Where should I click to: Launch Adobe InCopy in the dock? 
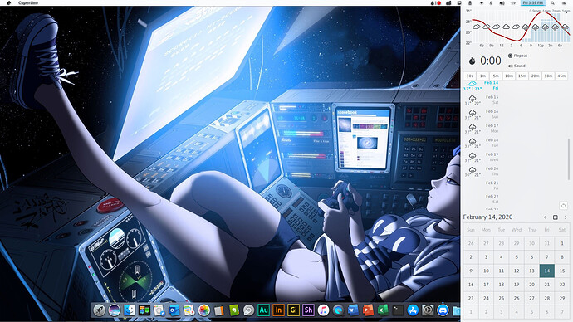pos(278,310)
